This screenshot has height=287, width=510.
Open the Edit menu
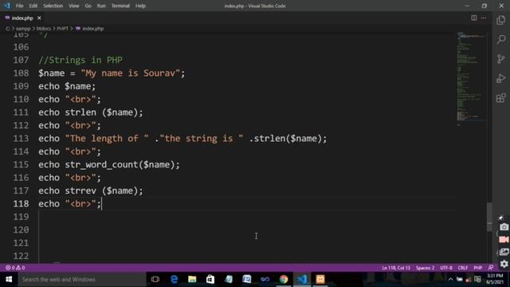pos(33,6)
